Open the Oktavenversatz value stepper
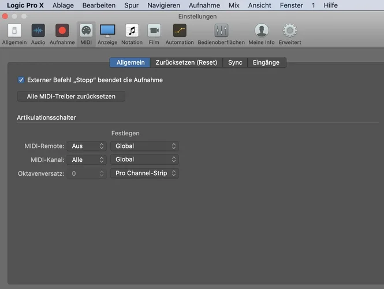The height and width of the screenshot is (289, 384). point(87,173)
